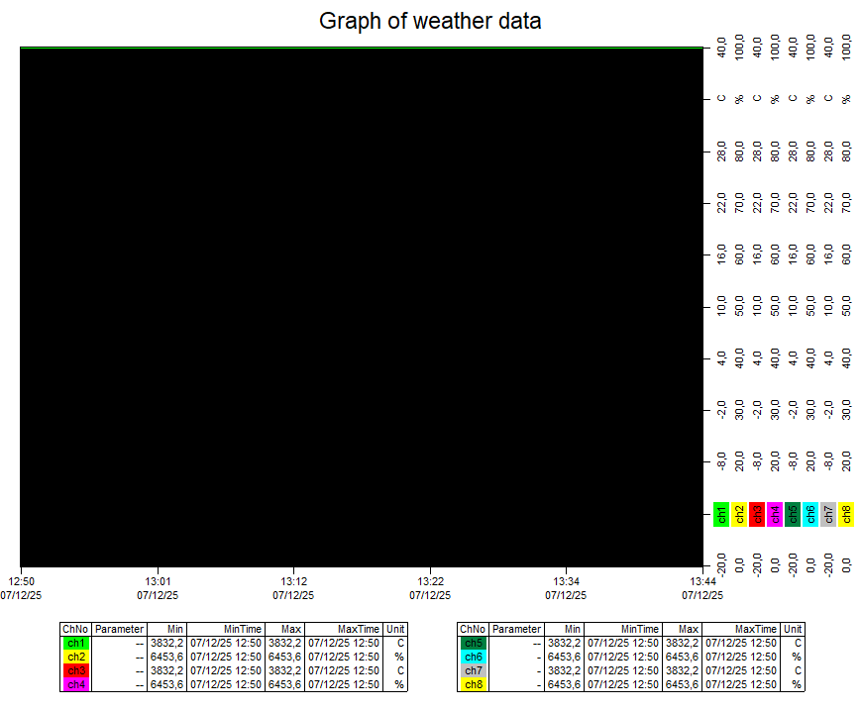Select the cyan ch6 cell in the channel table
This screenshot has width=861, height=711.
(x=473, y=657)
